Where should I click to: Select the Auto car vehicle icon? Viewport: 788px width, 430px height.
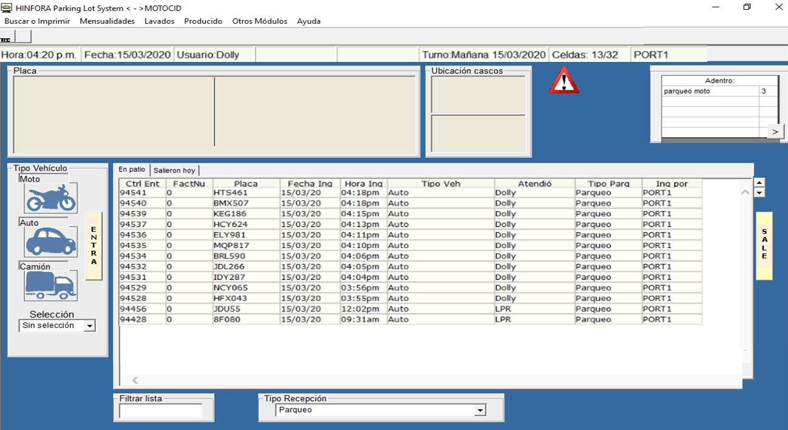51,242
